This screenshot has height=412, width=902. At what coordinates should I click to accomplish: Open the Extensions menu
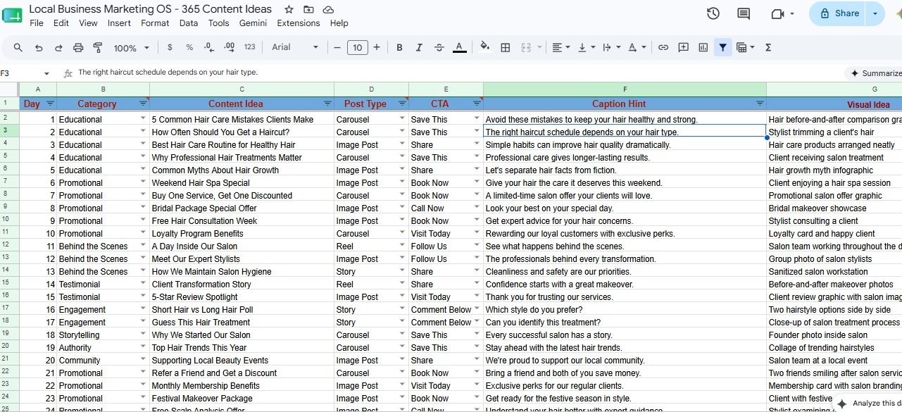(299, 23)
